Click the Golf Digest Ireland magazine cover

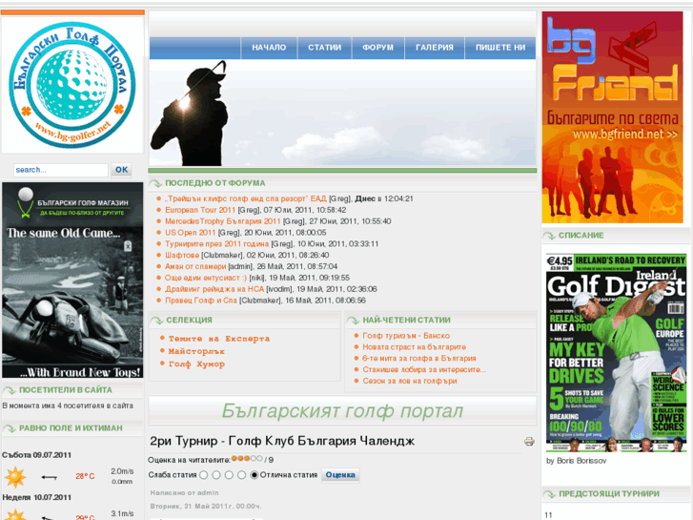[616, 353]
